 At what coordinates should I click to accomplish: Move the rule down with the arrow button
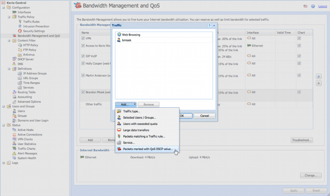tap(319, 83)
